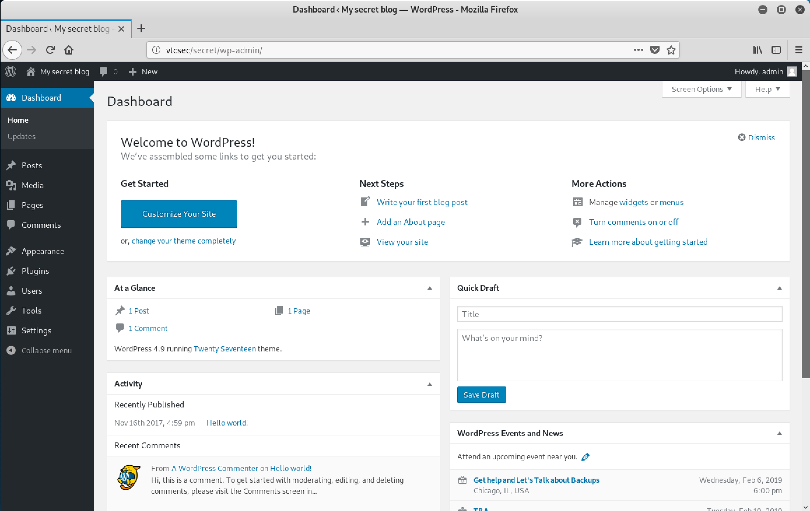Image resolution: width=810 pixels, height=511 pixels.
Task: Click the admin avatar next to Howdy
Action: pyautogui.click(x=792, y=71)
